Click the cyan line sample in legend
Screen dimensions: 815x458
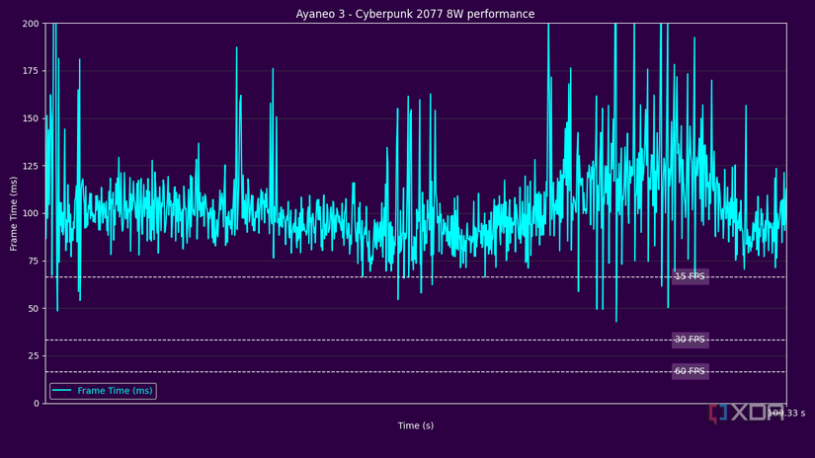click(61, 391)
